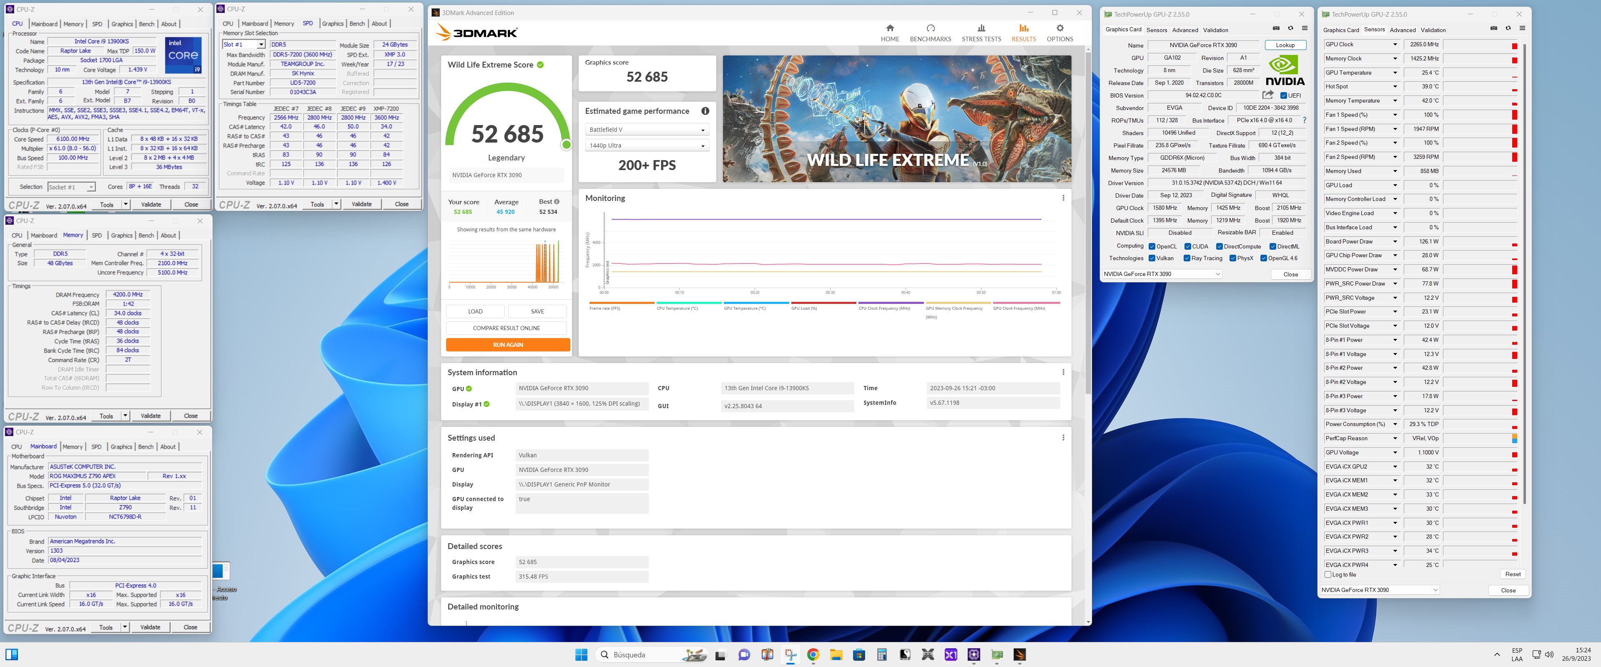Toggle the Vulkan checkbox
This screenshot has width=1601, height=667.
pos(1152,258)
